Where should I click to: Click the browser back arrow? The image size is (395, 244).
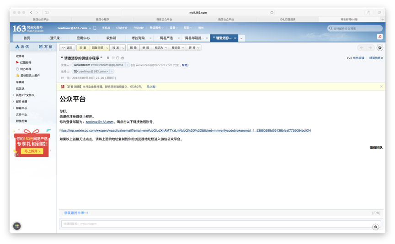[x=31, y=12]
